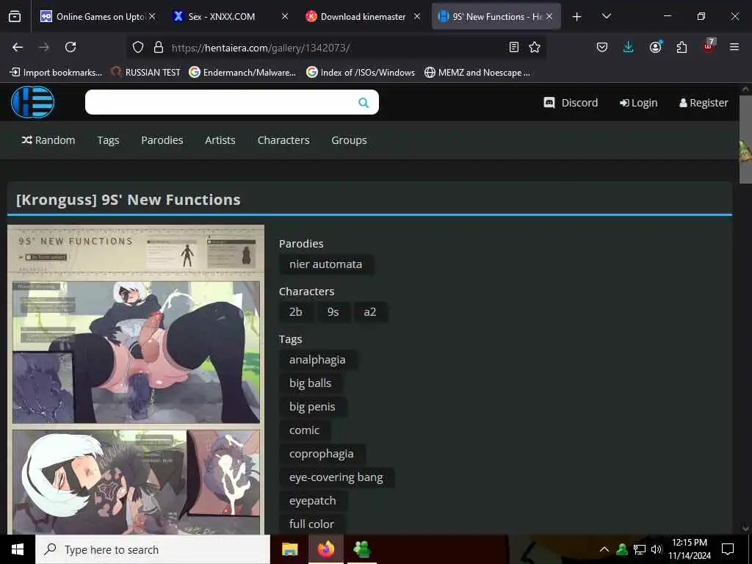The image size is (752, 564).
Task: Select Tags in the site navigation
Action: coord(108,140)
